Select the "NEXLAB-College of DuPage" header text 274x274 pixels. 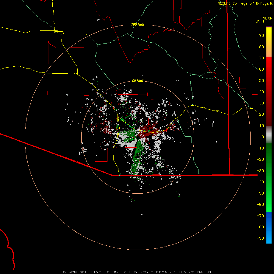click(243, 3)
